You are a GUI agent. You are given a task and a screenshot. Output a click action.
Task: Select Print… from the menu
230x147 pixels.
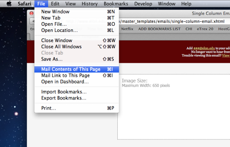[x=49, y=108]
